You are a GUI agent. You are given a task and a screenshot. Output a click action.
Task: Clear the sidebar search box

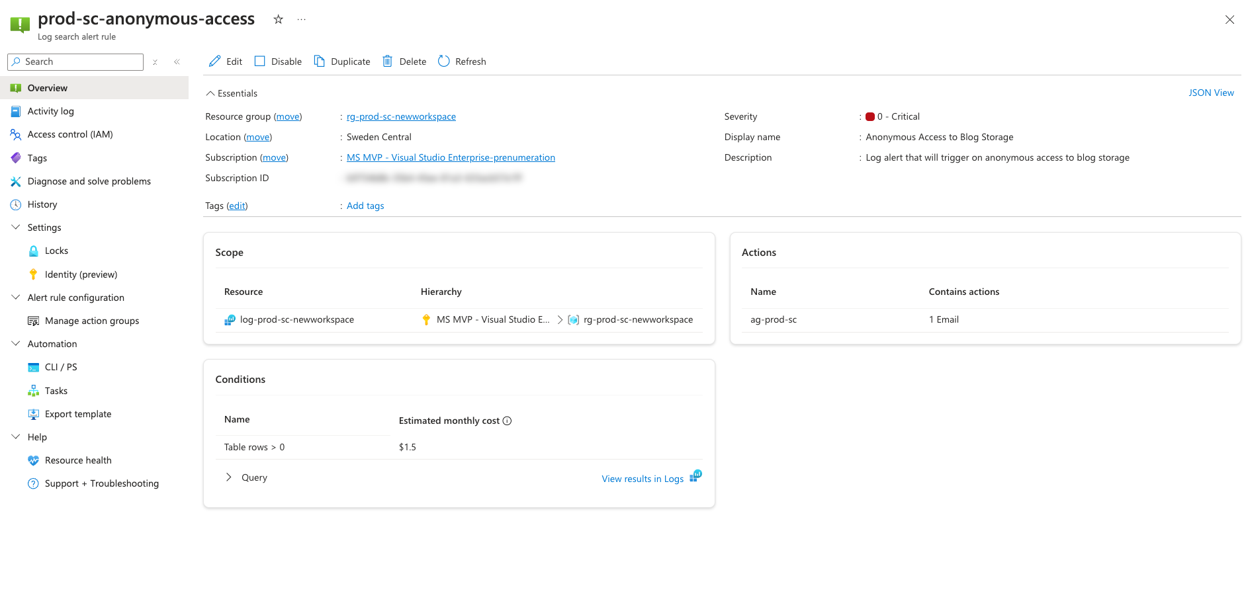tap(155, 61)
